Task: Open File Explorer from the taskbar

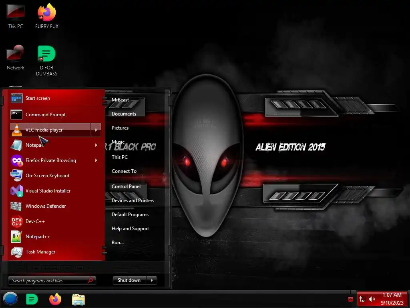Action: pos(78,299)
